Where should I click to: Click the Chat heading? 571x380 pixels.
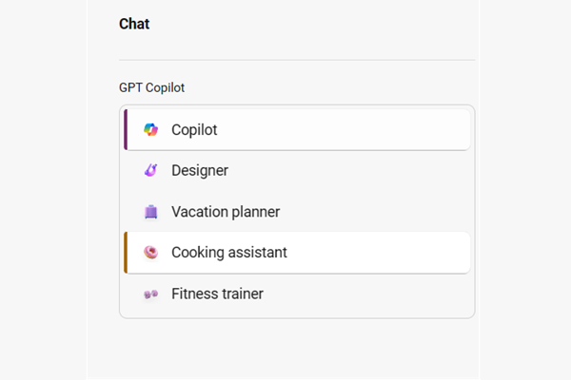pos(134,25)
